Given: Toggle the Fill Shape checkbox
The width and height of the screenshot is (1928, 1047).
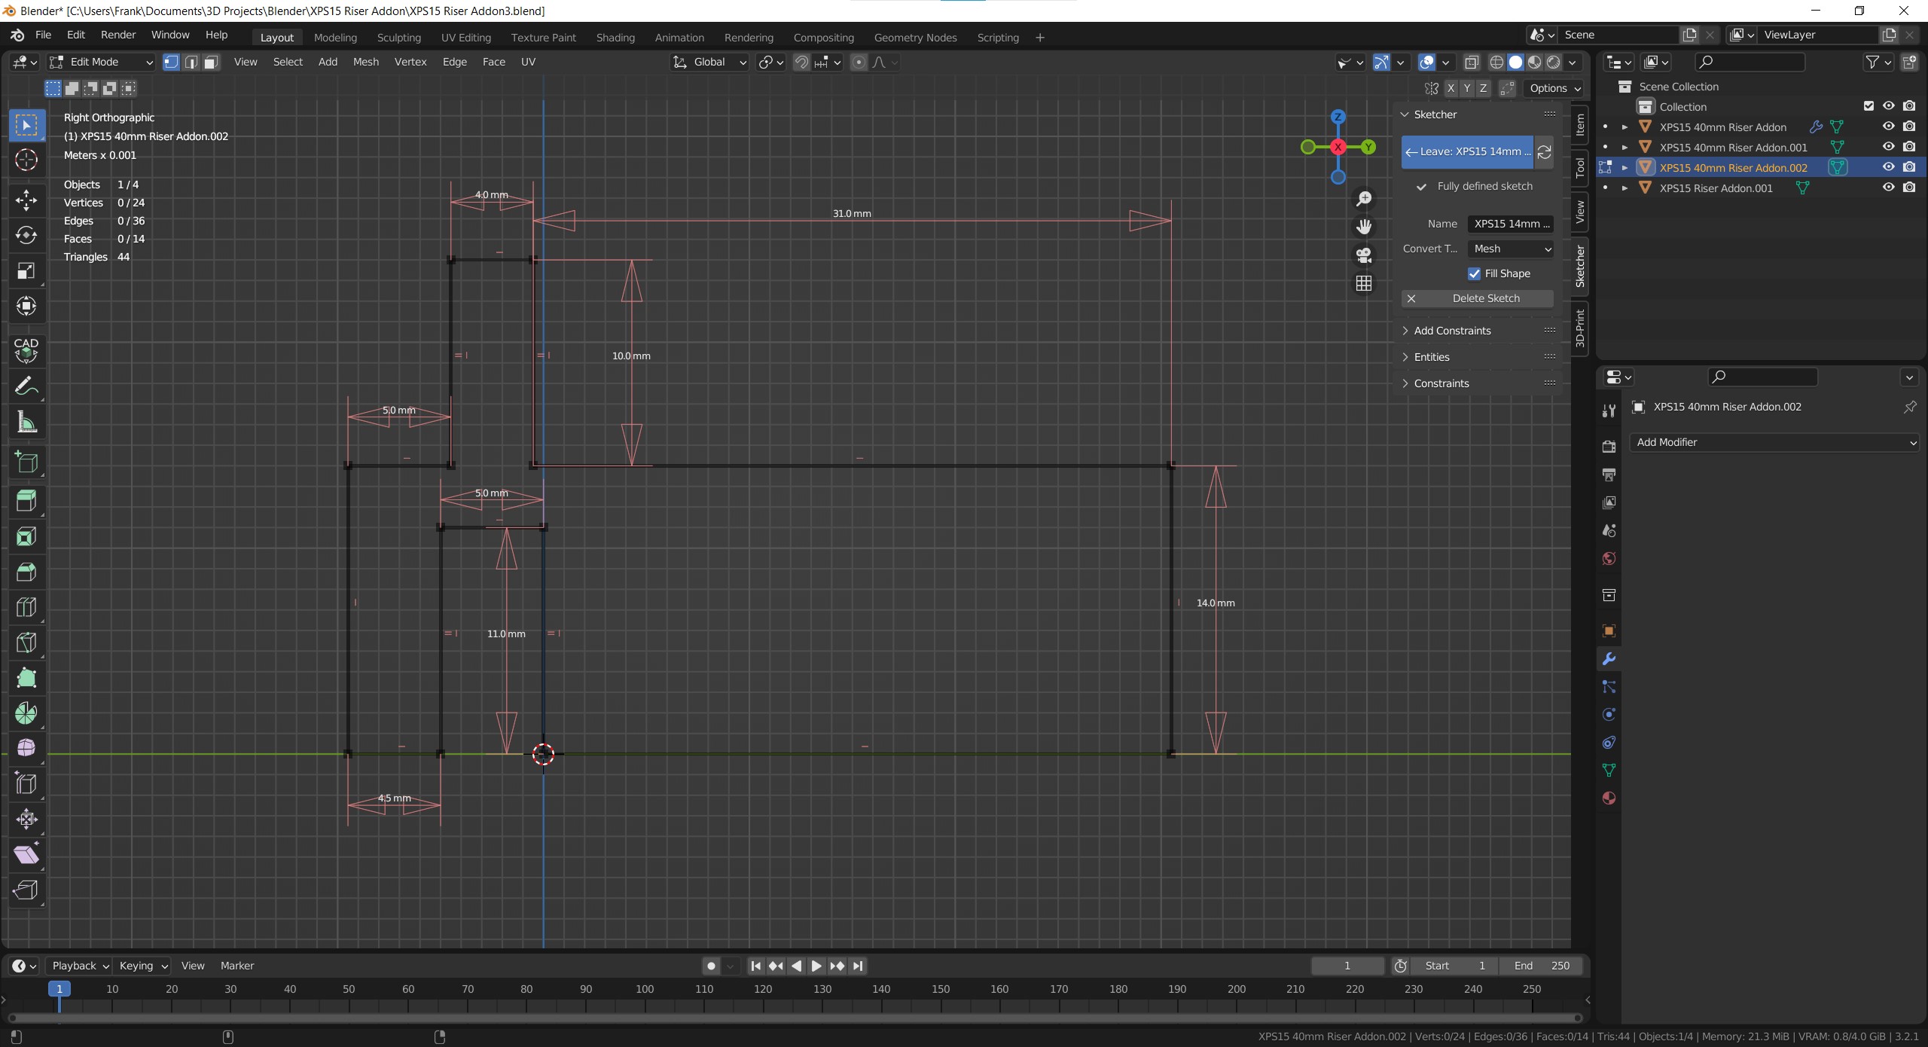Looking at the screenshot, I should click(1474, 273).
